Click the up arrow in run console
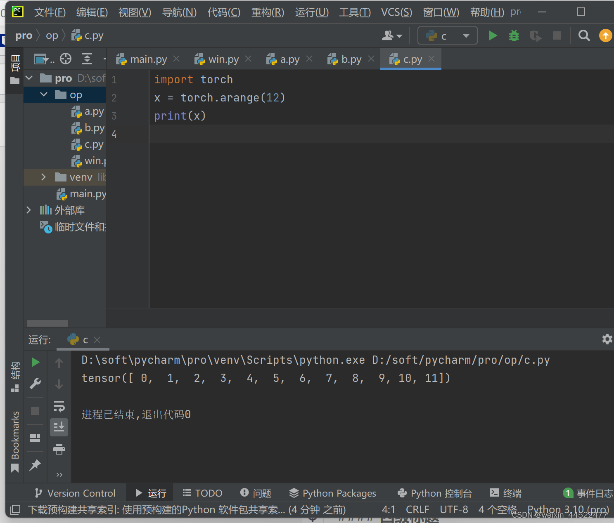This screenshot has height=523, width=614. coord(59,363)
